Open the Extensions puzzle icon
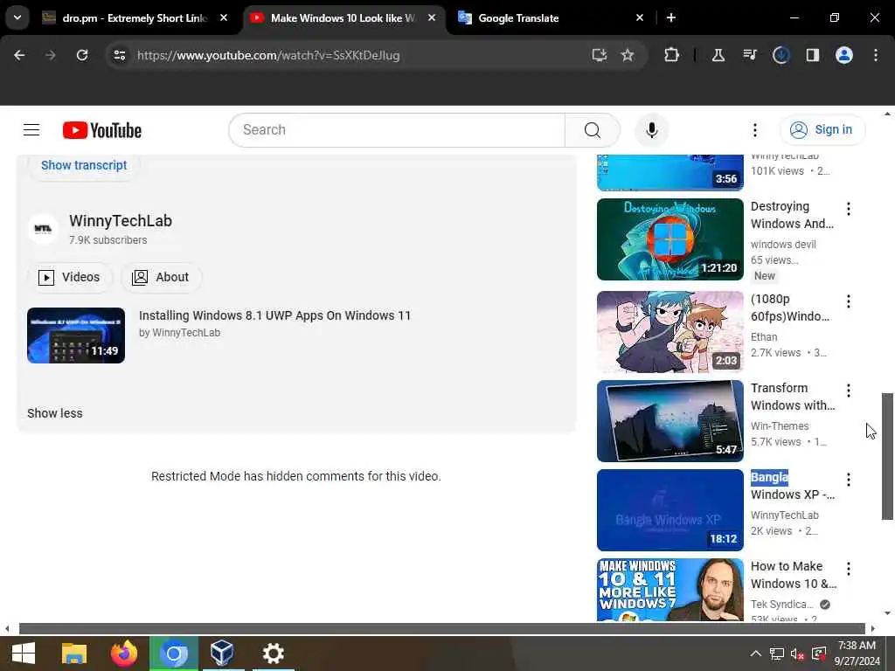895x671 pixels. click(671, 55)
